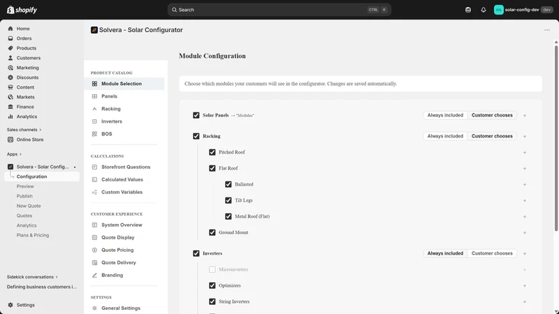Viewport: 559px width, 314px height.
Task: Expand the Solar Panels row plus icon
Action: click(x=525, y=115)
